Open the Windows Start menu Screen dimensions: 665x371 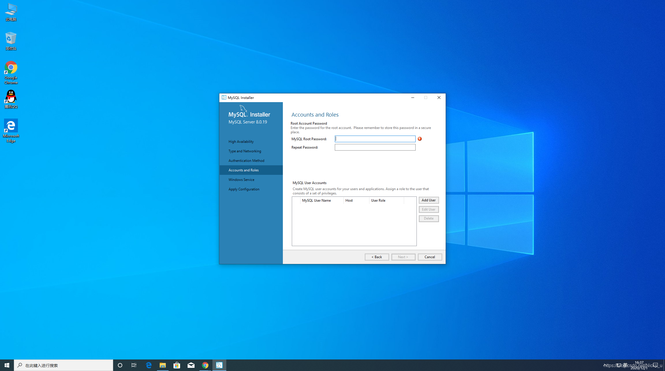pyautogui.click(x=7, y=365)
